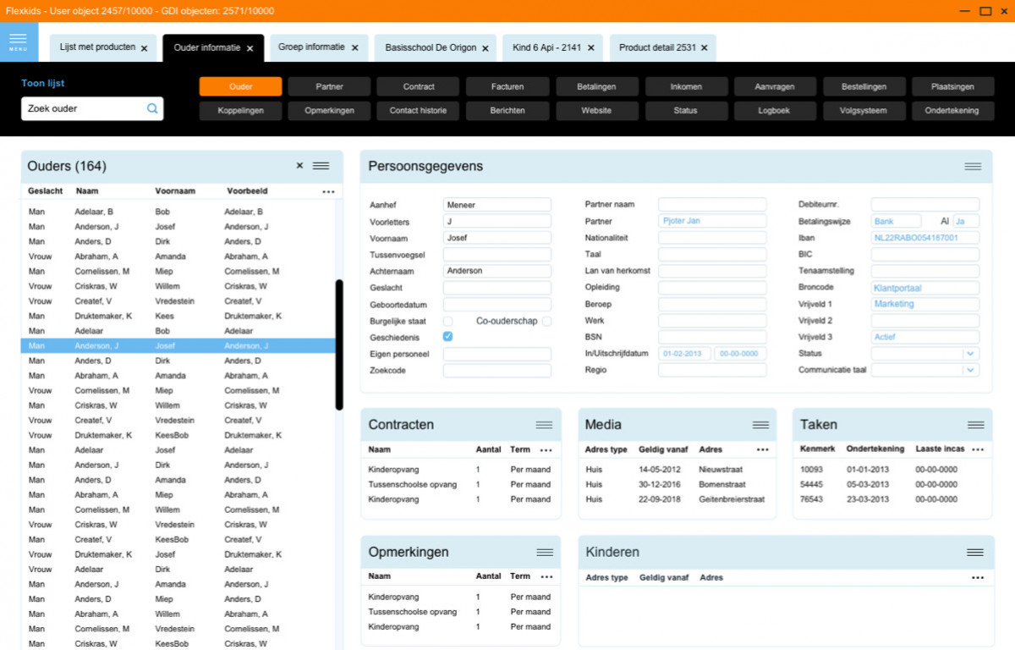This screenshot has width=1015, height=650.
Task: Close the Kind 6 Api - 2141 tab
Action: coord(590,48)
